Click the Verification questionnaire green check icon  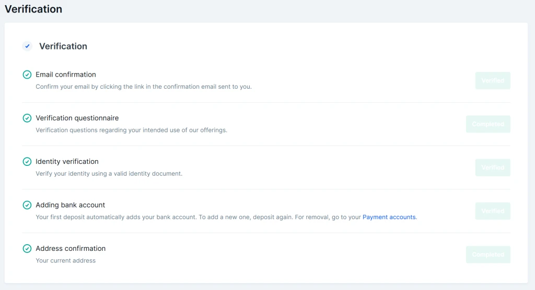[x=27, y=118]
